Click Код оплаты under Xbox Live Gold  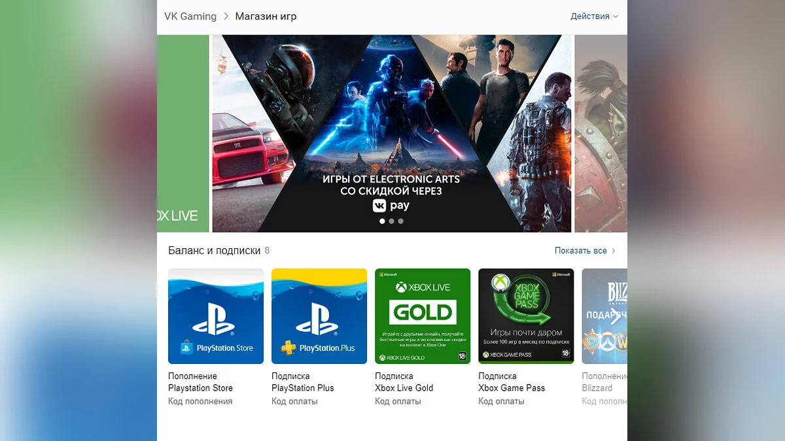click(x=398, y=401)
